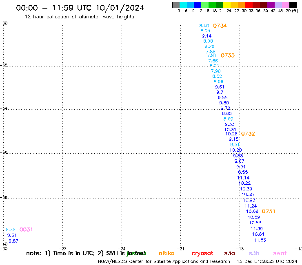302x265 pixels.
Task: Click the wave height value 9.15
Action: pyautogui.click(x=233, y=139)
